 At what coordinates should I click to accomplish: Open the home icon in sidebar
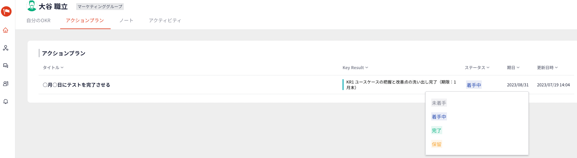click(6, 30)
